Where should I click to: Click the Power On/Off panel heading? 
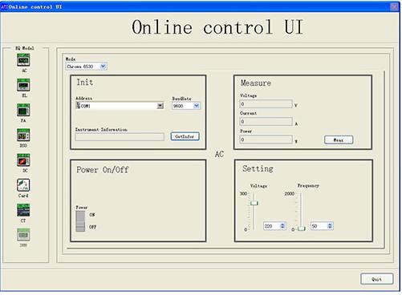pos(103,170)
